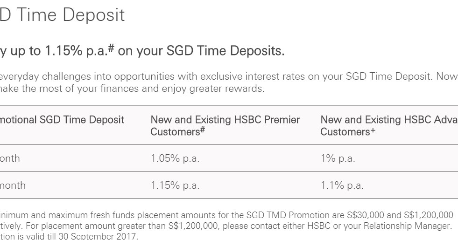
Task: Select the 1.15% p.a. Premier rate cell
Action: pyautogui.click(x=175, y=185)
